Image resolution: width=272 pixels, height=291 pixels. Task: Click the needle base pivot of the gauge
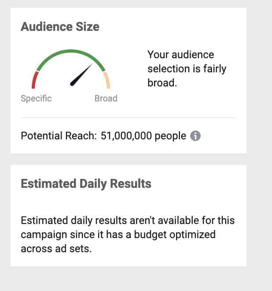click(x=72, y=84)
